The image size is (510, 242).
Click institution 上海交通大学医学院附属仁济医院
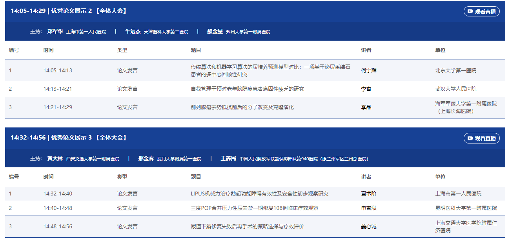click(466, 226)
